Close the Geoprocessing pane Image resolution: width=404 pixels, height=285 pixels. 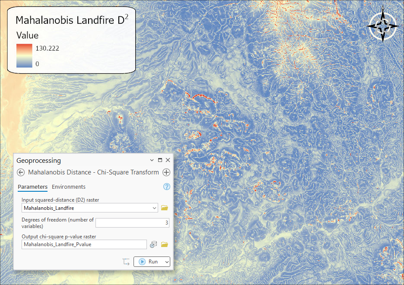[168, 160]
